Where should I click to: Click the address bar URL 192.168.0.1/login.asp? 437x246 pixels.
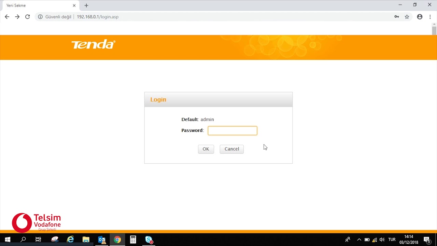98,17
